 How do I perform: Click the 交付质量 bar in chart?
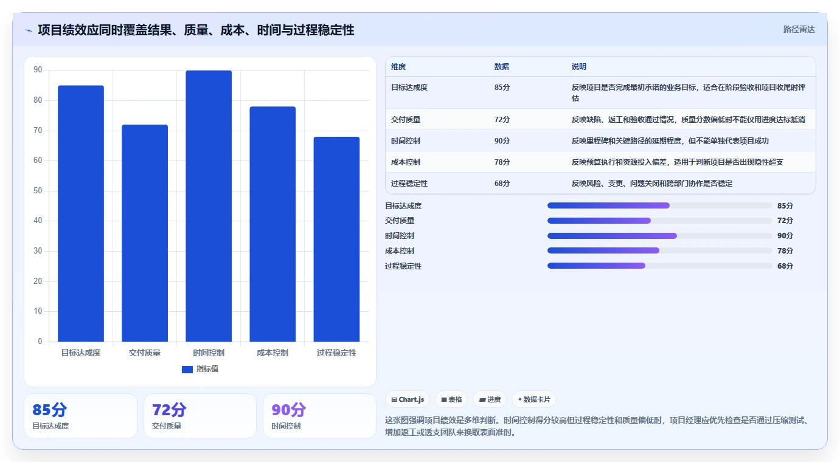(x=145, y=233)
